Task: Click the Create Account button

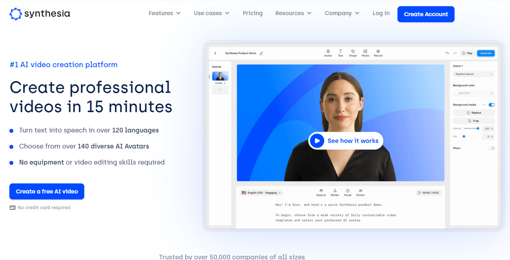Action: coord(426,14)
